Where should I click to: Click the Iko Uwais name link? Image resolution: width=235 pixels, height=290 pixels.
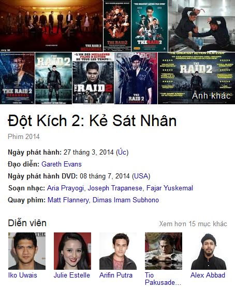tap(23, 275)
